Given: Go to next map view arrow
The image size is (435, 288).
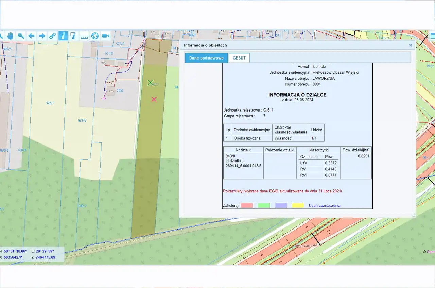Looking at the screenshot, I should 42,36.
